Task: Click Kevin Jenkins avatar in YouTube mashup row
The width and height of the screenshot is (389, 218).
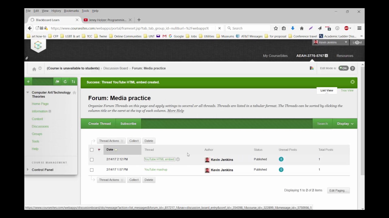Action: pos(207,170)
